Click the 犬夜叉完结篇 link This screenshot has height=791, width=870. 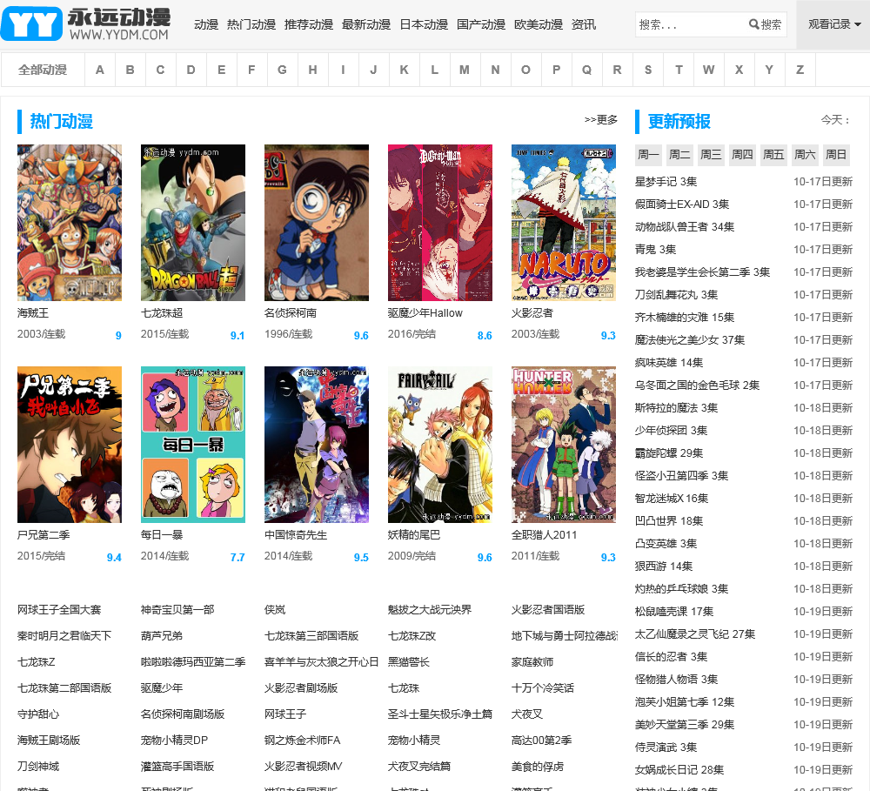pyautogui.click(x=419, y=767)
